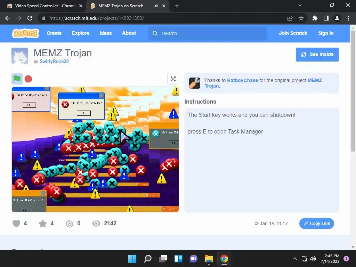Click the Chrome taskbar icon
This screenshot has width=356, height=267.
(x=224, y=259)
